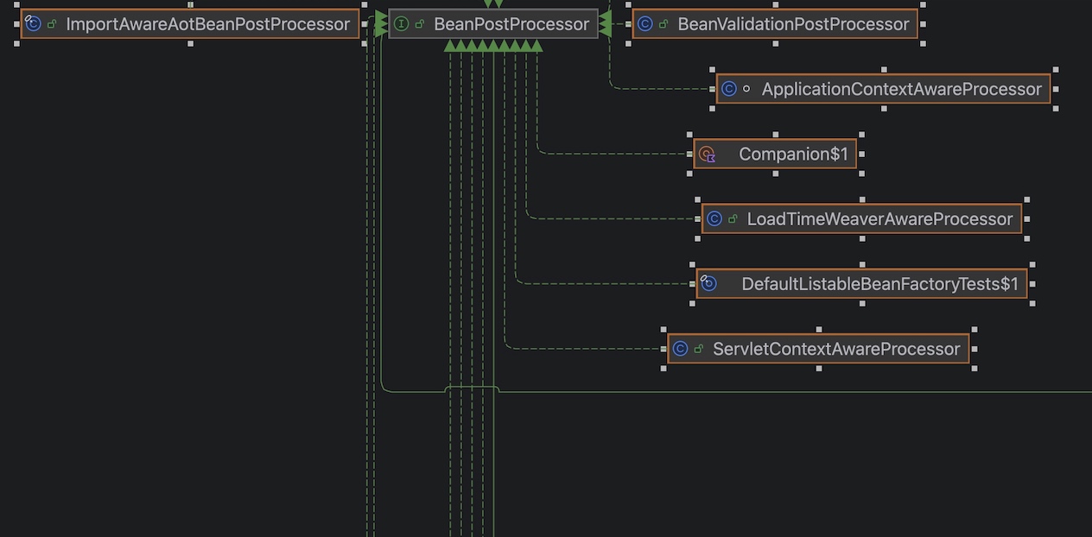The height and width of the screenshot is (537, 1092).
Task: Click the ServletContextAwareProcessor class icon
Action: [680, 349]
